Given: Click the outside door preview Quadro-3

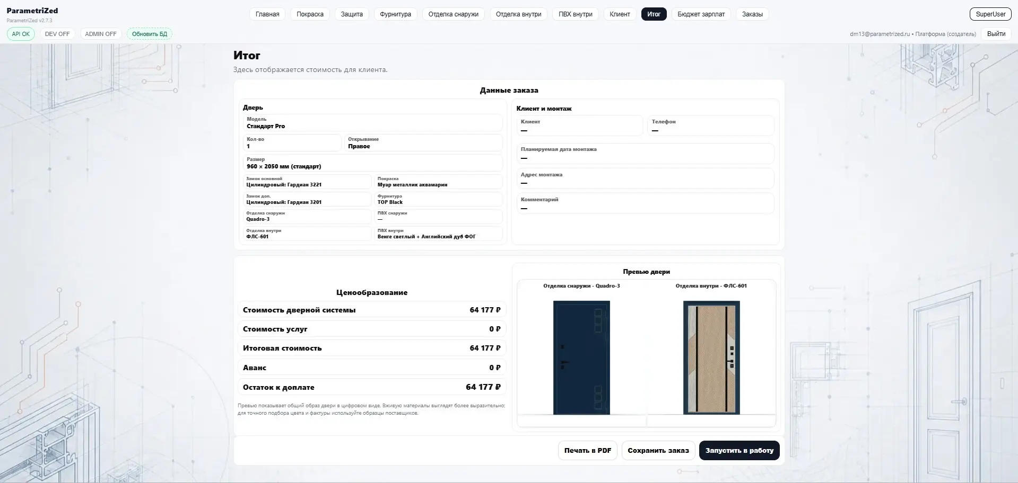Looking at the screenshot, I should coord(581,357).
